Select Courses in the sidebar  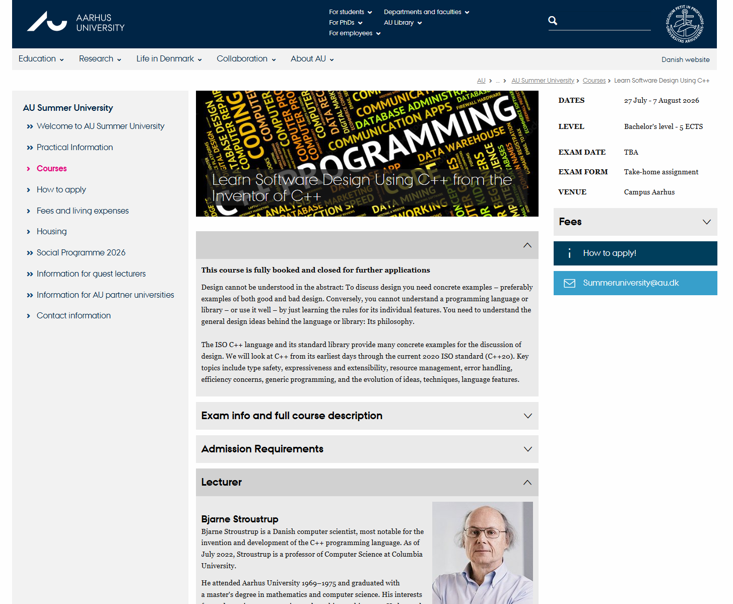point(51,169)
